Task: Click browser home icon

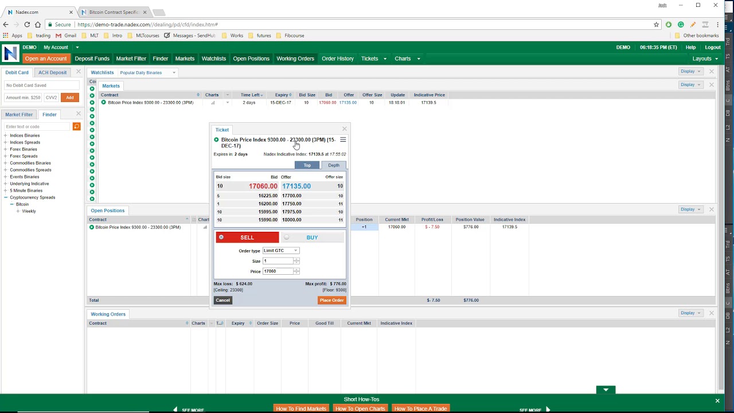Action: (38, 25)
